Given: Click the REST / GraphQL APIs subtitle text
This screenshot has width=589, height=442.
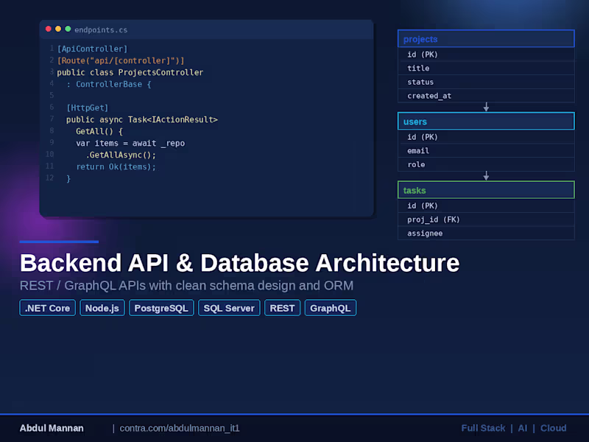Looking at the screenshot, I should point(186,286).
